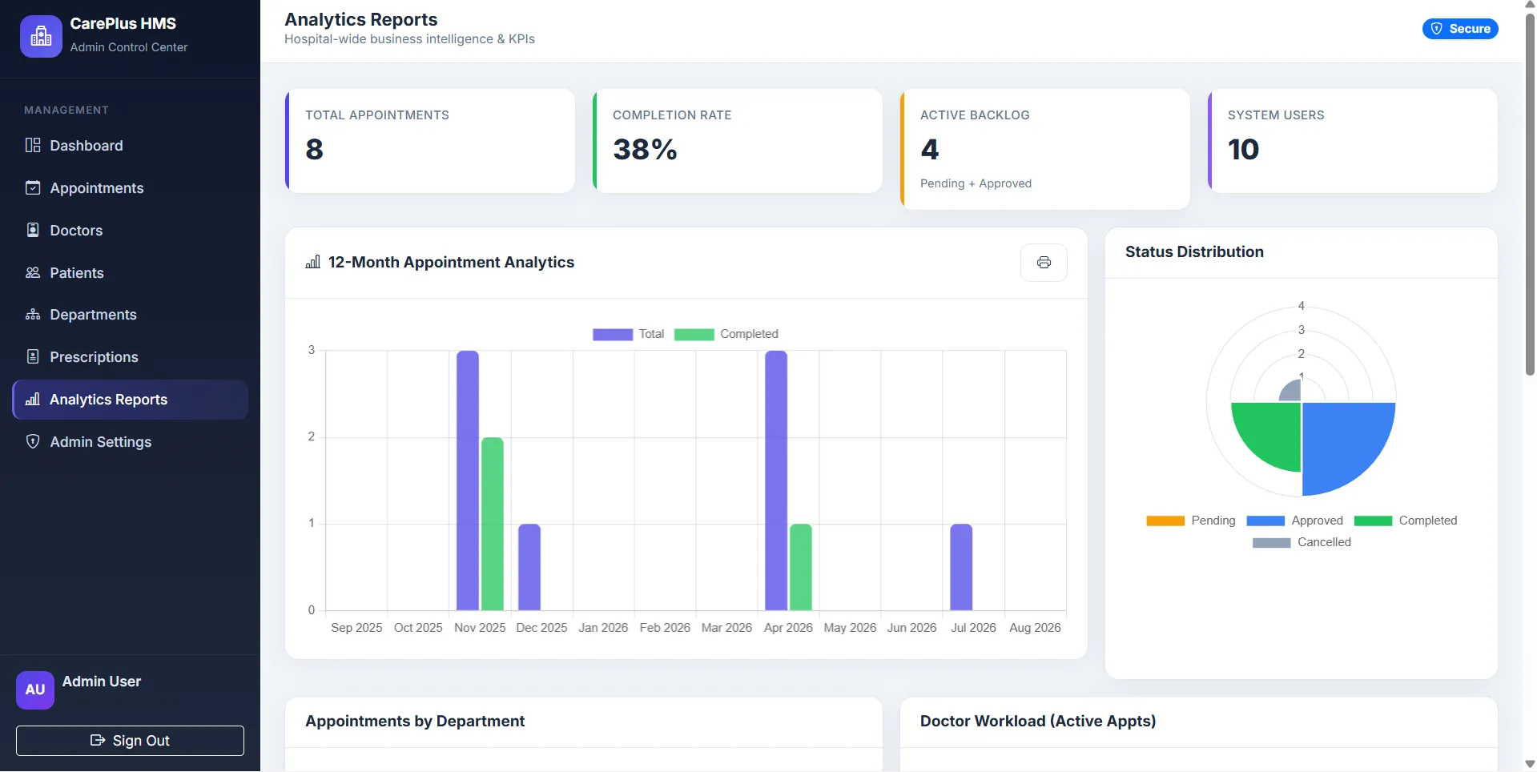Toggle the Completed series in bar chart legend
Viewport: 1537px width, 772px height.
point(726,334)
